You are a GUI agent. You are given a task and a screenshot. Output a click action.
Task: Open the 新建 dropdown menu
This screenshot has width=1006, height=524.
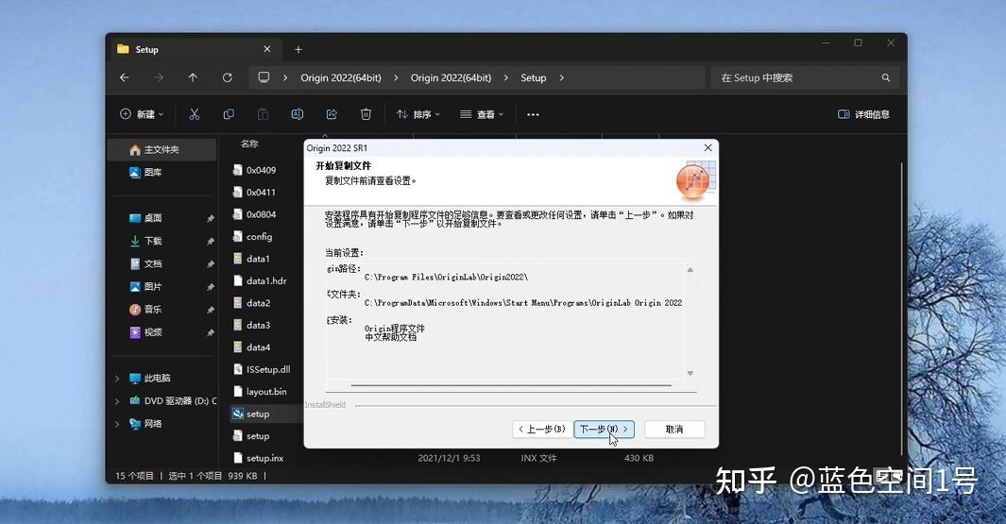(142, 114)
